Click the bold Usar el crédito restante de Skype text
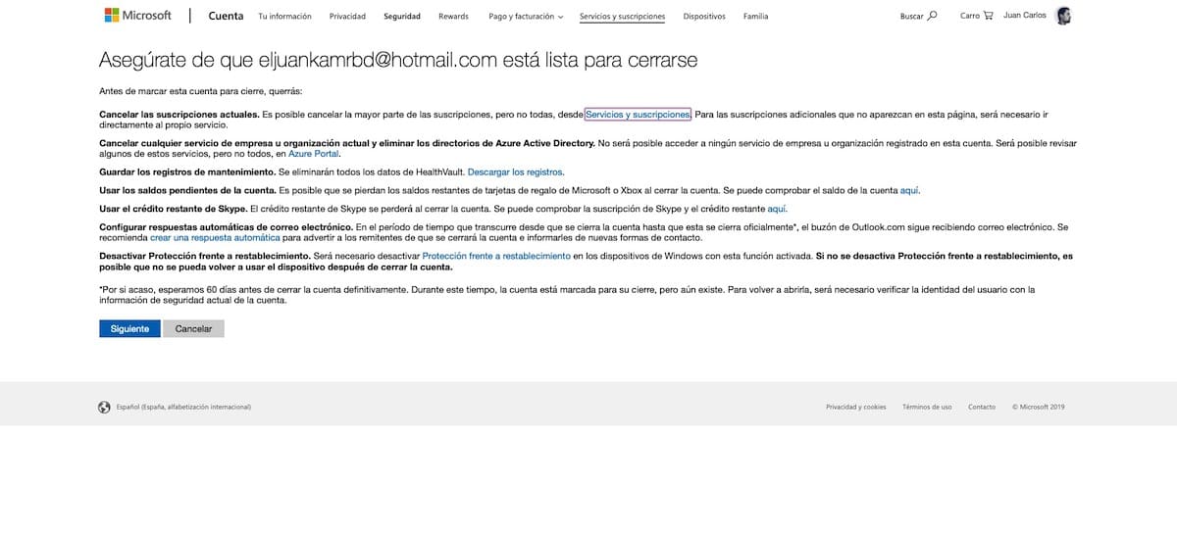This screenshot has width=1177, height=536. pos(174,209)
